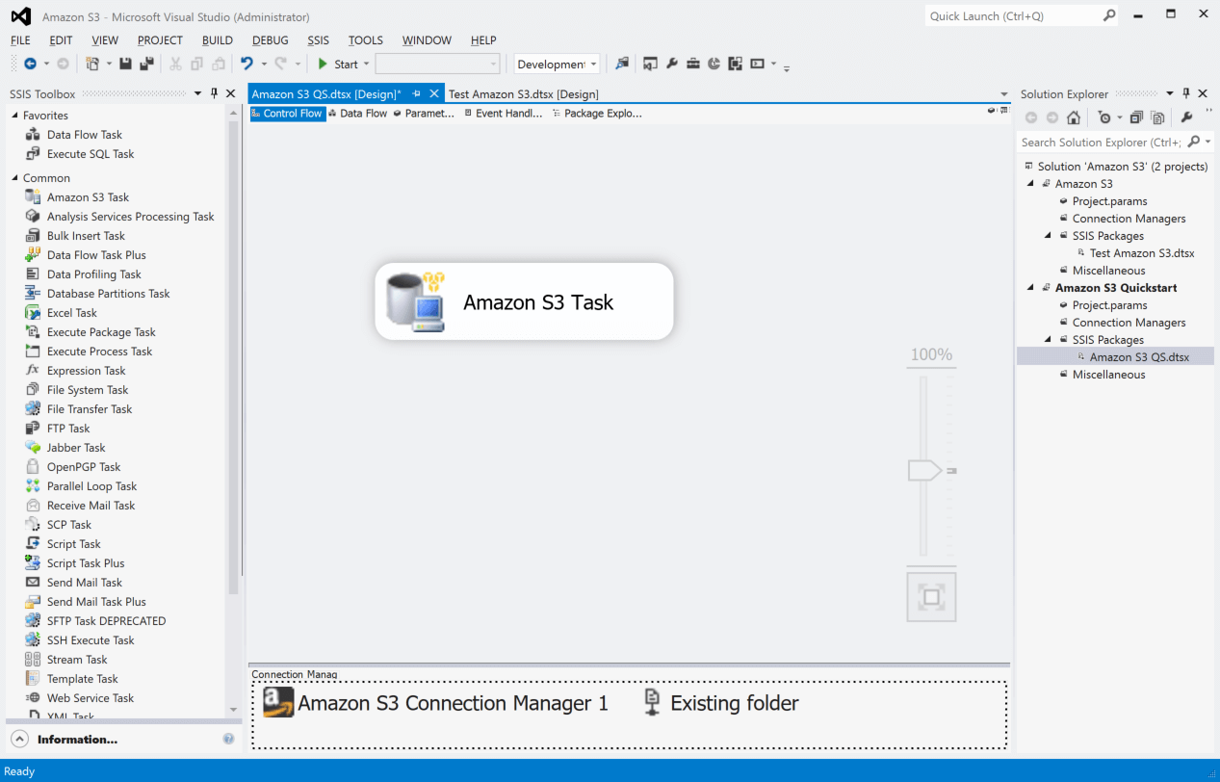1220x782 pixels.
Task: Select FTP Task in the toolbox
Action: pos(68,429)
